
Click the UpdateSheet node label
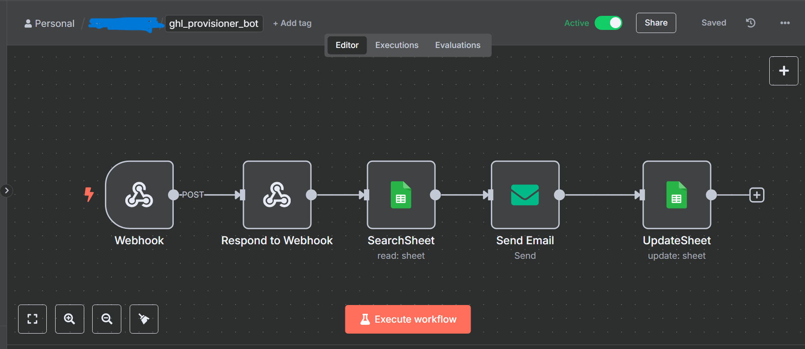pyautogui.click(x=677, y=240)
